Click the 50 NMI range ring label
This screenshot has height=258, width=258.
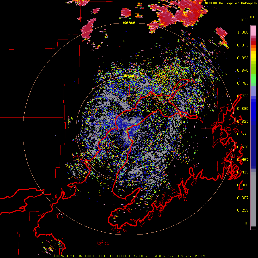[129, 76]
